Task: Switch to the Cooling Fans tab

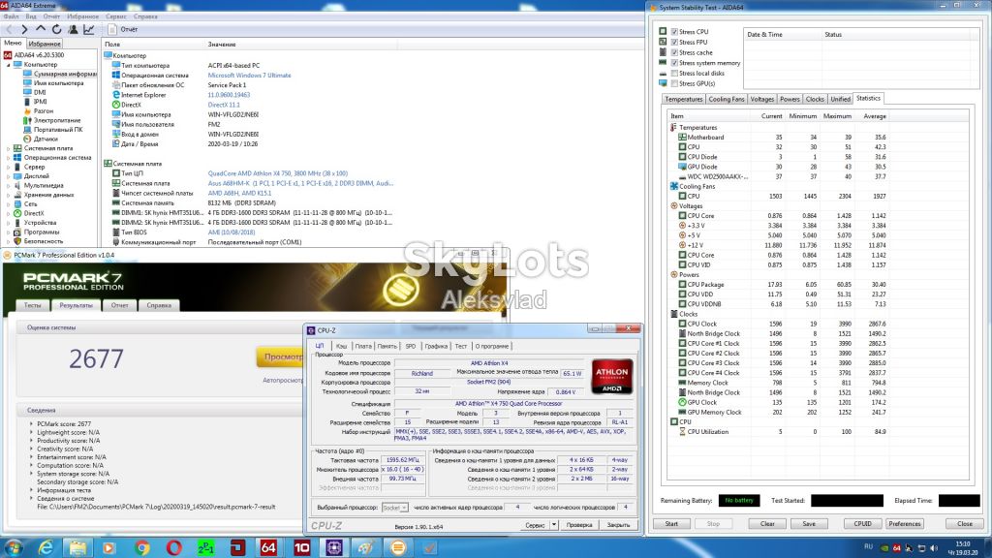Action: coord(727,100)
